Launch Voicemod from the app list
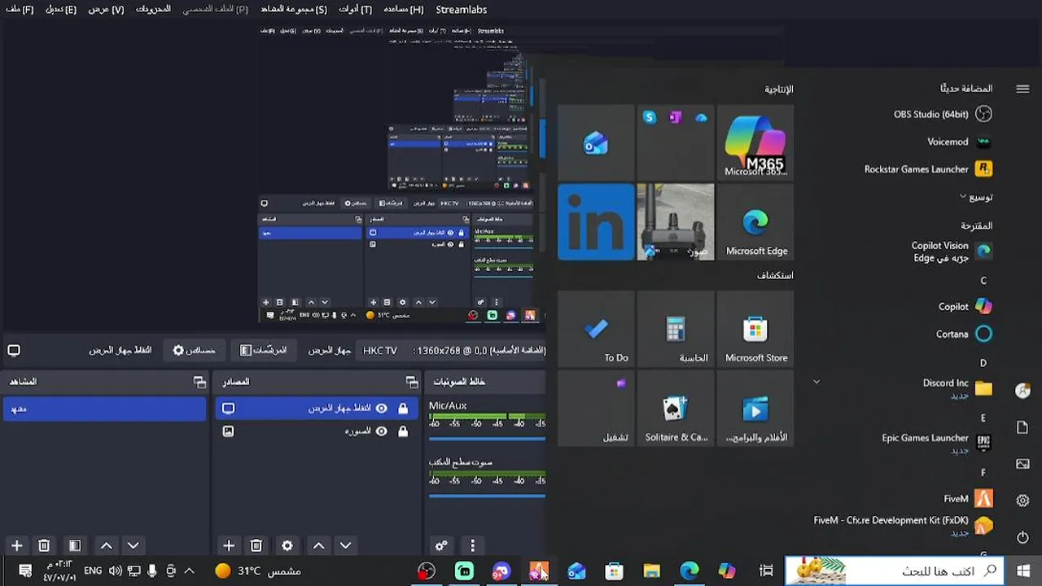1042x586 pixels. point(959,142)
